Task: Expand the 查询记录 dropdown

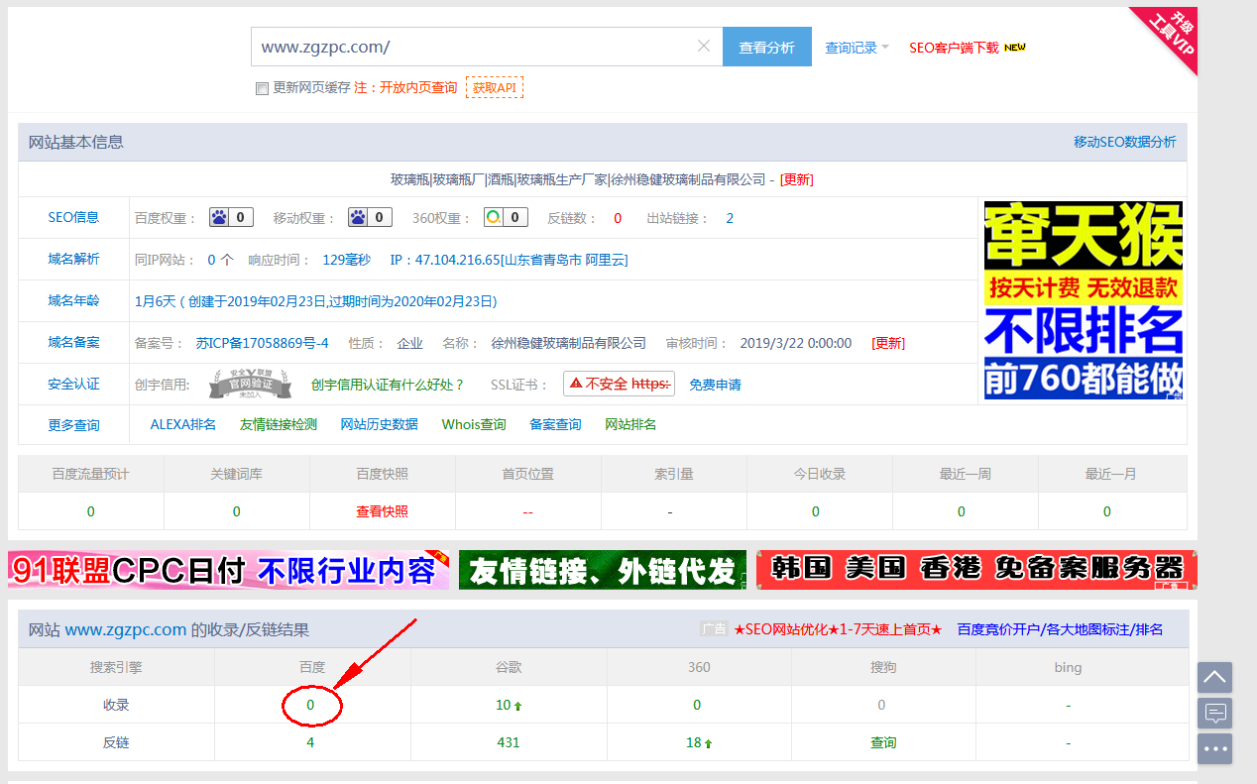Action: [x=857, y=48]
